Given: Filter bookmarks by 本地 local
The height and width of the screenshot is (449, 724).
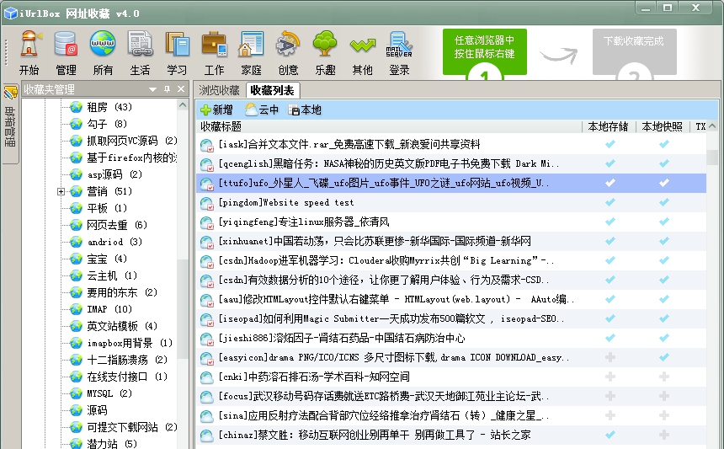Looking at the screenshot, I should pyautogui.click(x=305, y=110).
